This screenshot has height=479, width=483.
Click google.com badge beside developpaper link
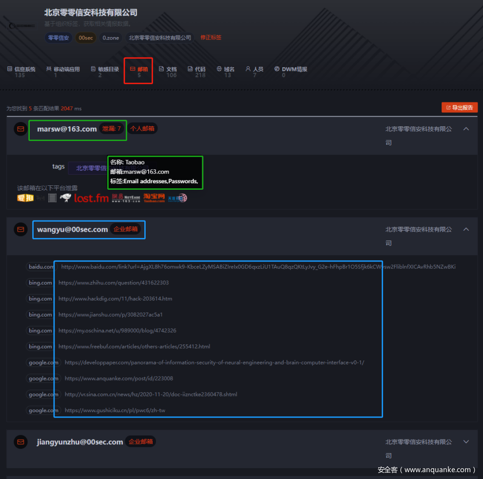point(43,363)
